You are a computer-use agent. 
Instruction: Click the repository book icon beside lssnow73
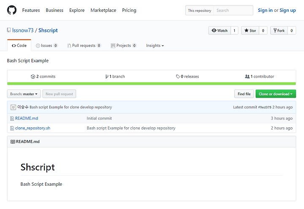pos(9,30)
